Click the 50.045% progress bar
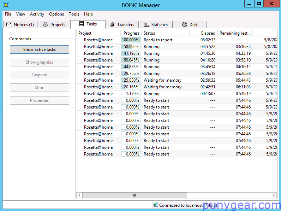281x211 pixels. 131,60
